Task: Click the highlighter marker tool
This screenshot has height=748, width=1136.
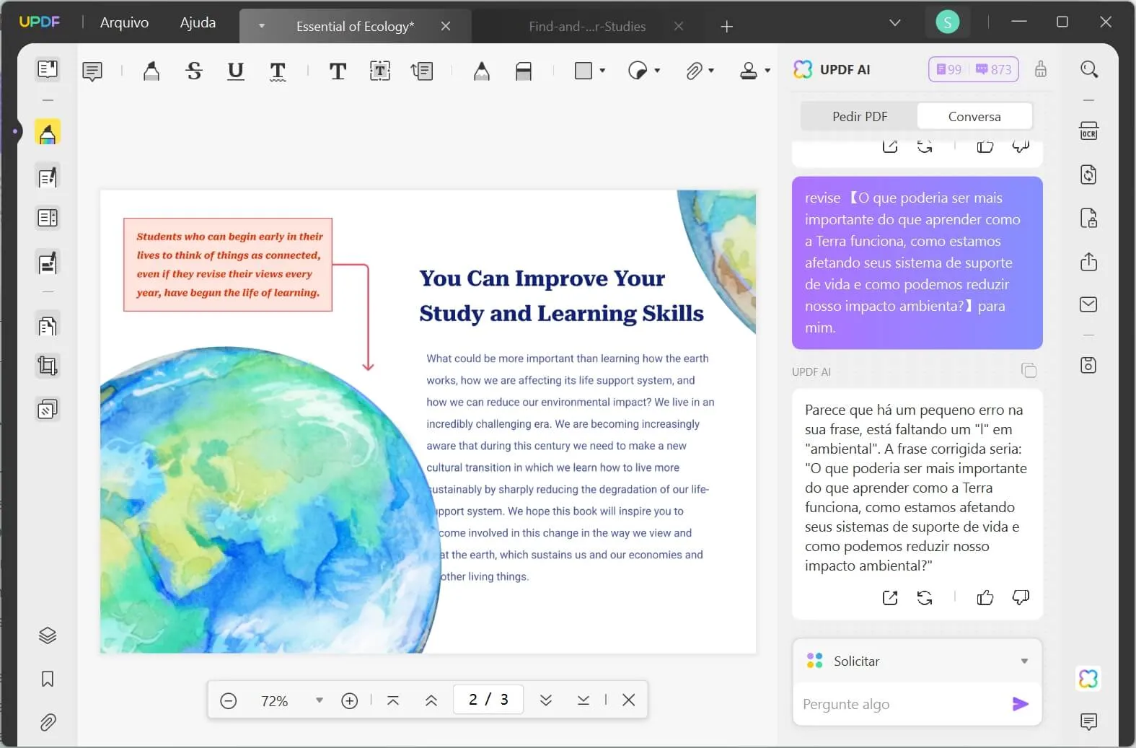Action: coord(151,71)
